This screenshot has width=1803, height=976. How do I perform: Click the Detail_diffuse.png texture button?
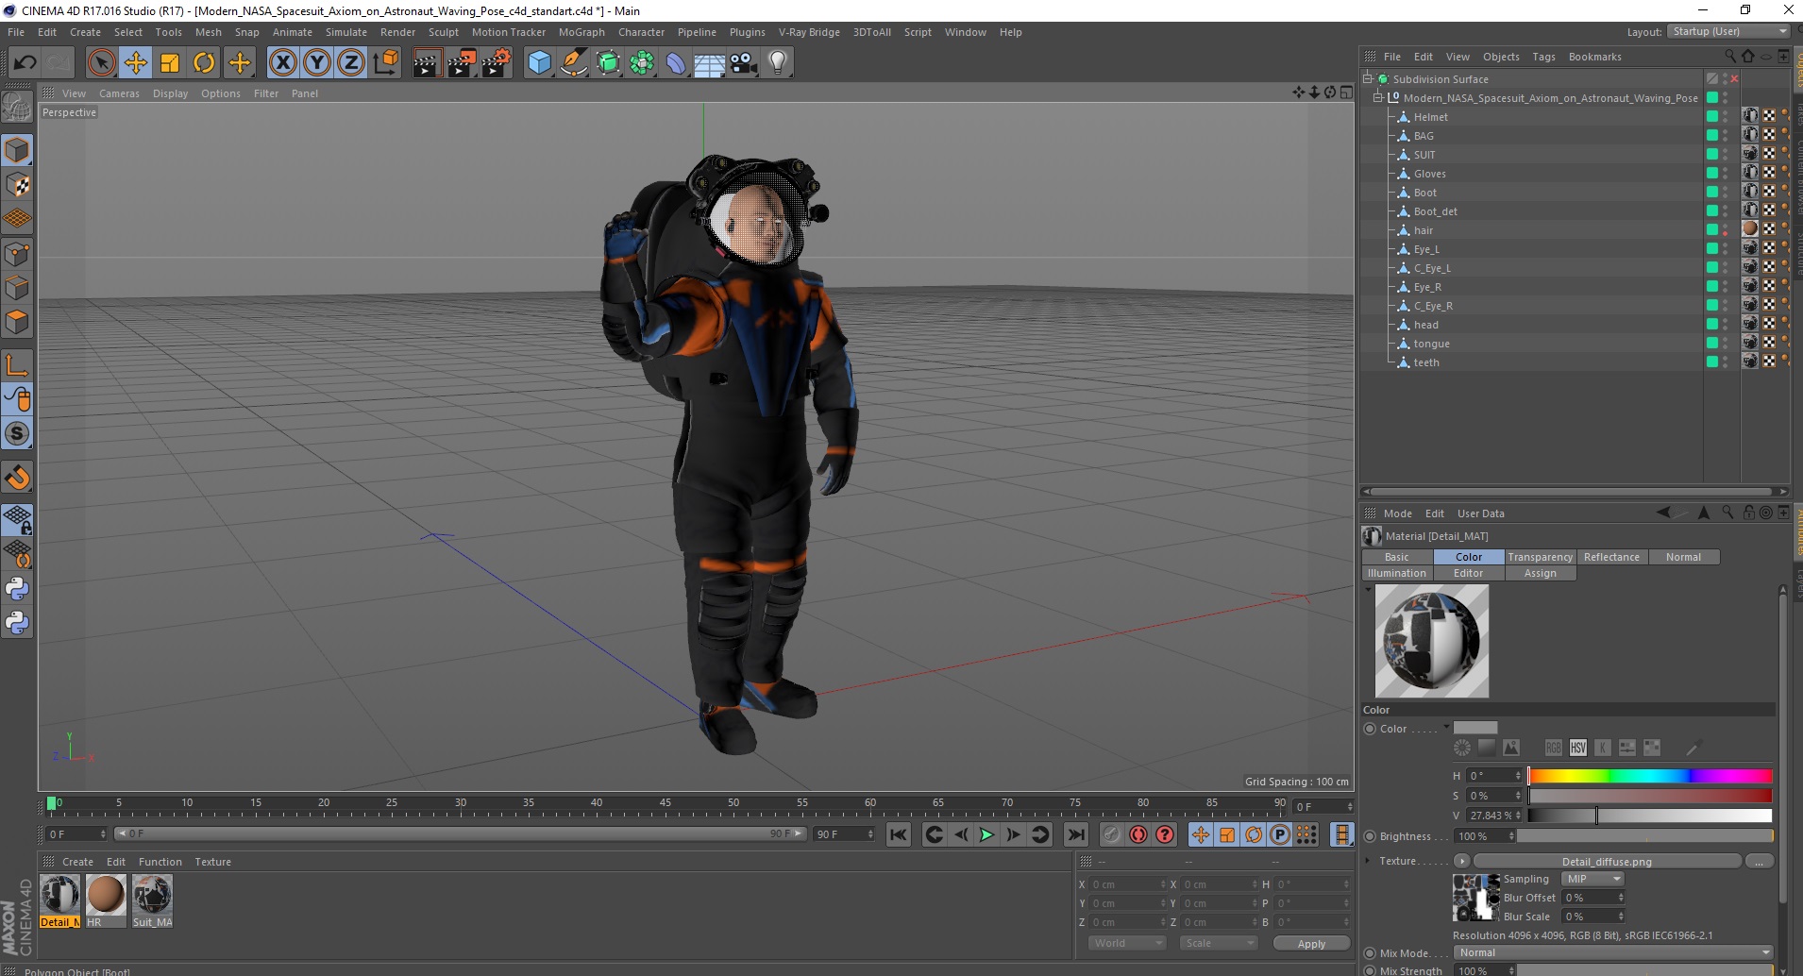pos(1607,861)
